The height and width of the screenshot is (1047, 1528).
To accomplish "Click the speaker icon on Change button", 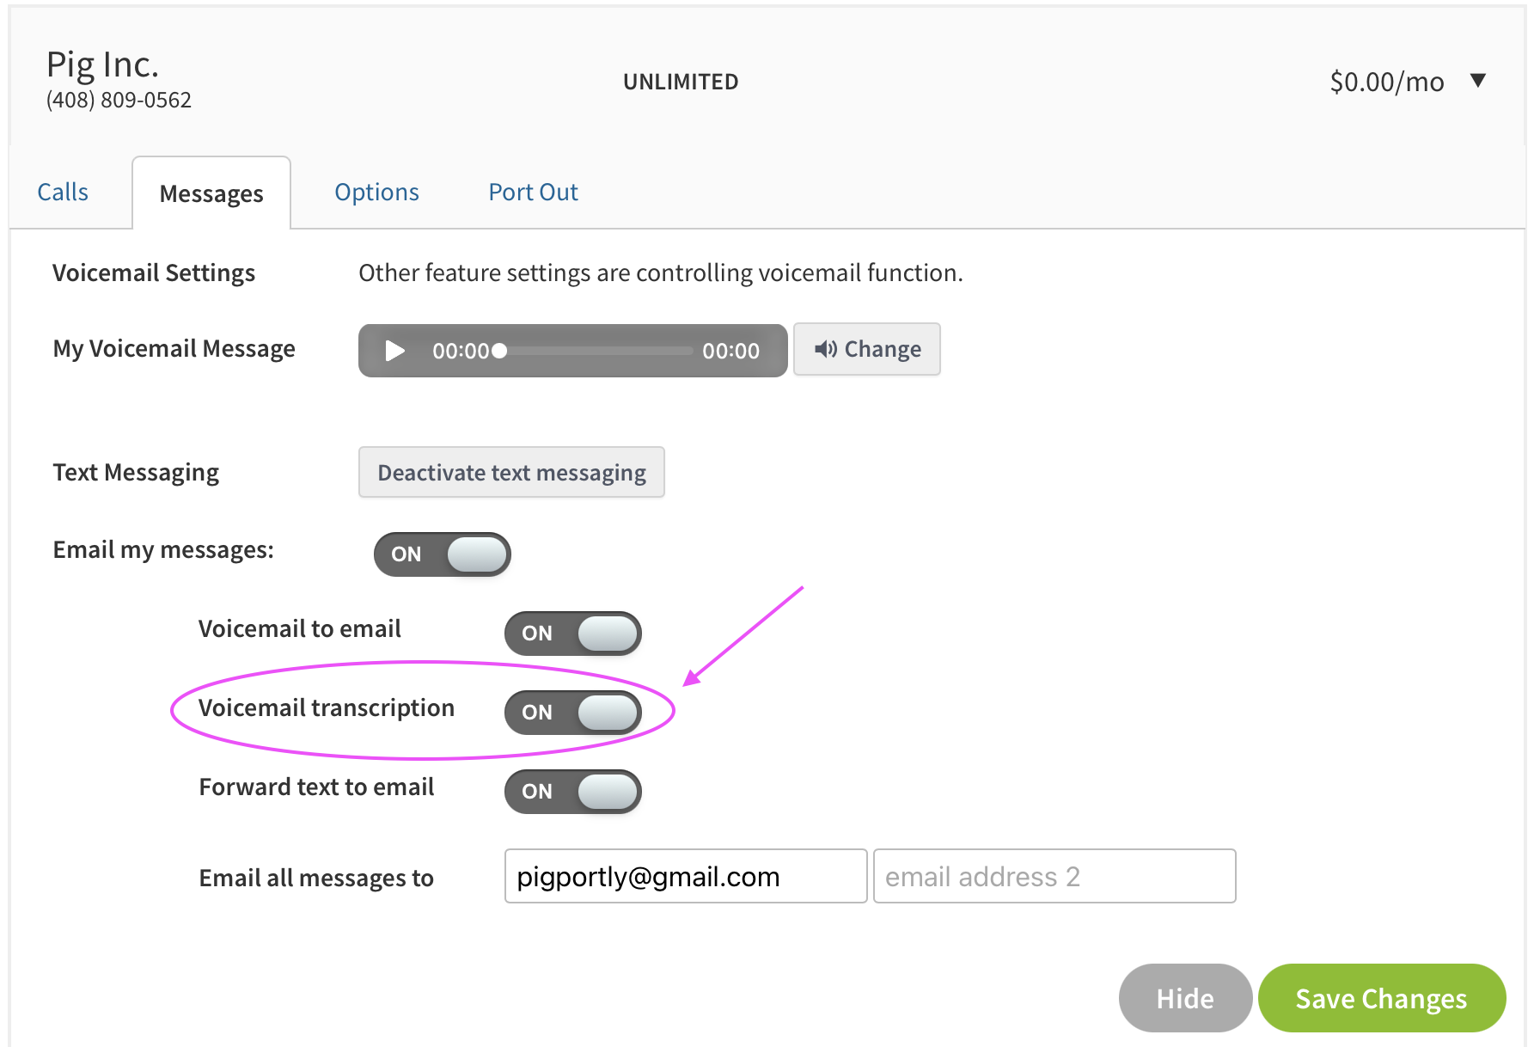I will (825, 349).
